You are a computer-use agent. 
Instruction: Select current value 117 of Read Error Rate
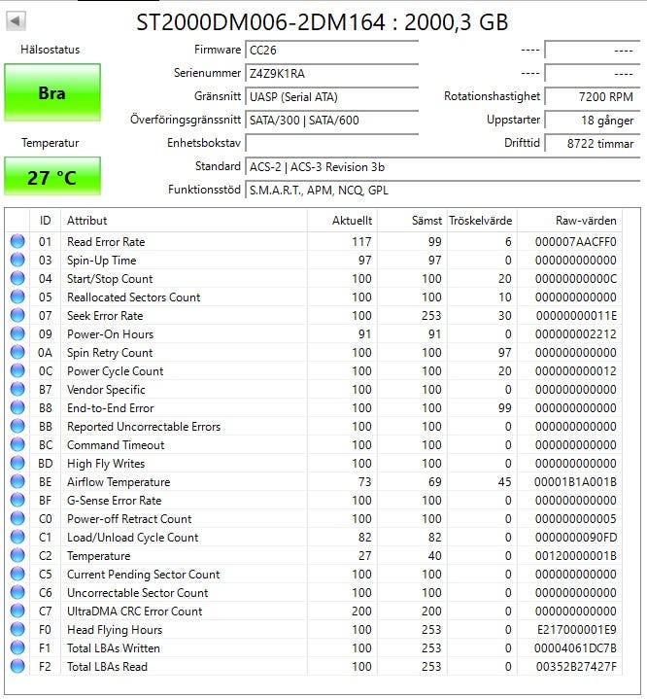tap(361, 242)
